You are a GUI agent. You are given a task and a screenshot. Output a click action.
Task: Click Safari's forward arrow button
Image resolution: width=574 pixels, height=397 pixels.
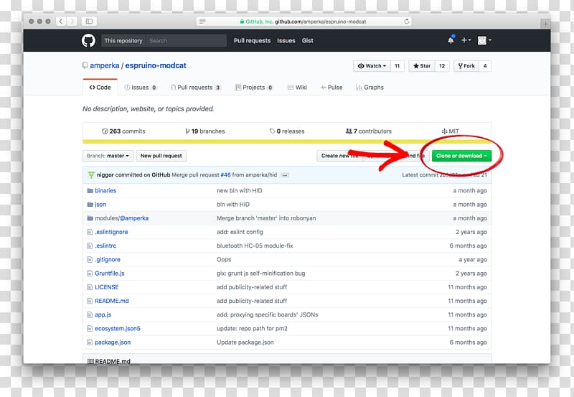(x=72, y=22)
